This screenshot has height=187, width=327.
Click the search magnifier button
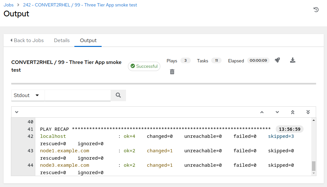pos(118,95)
